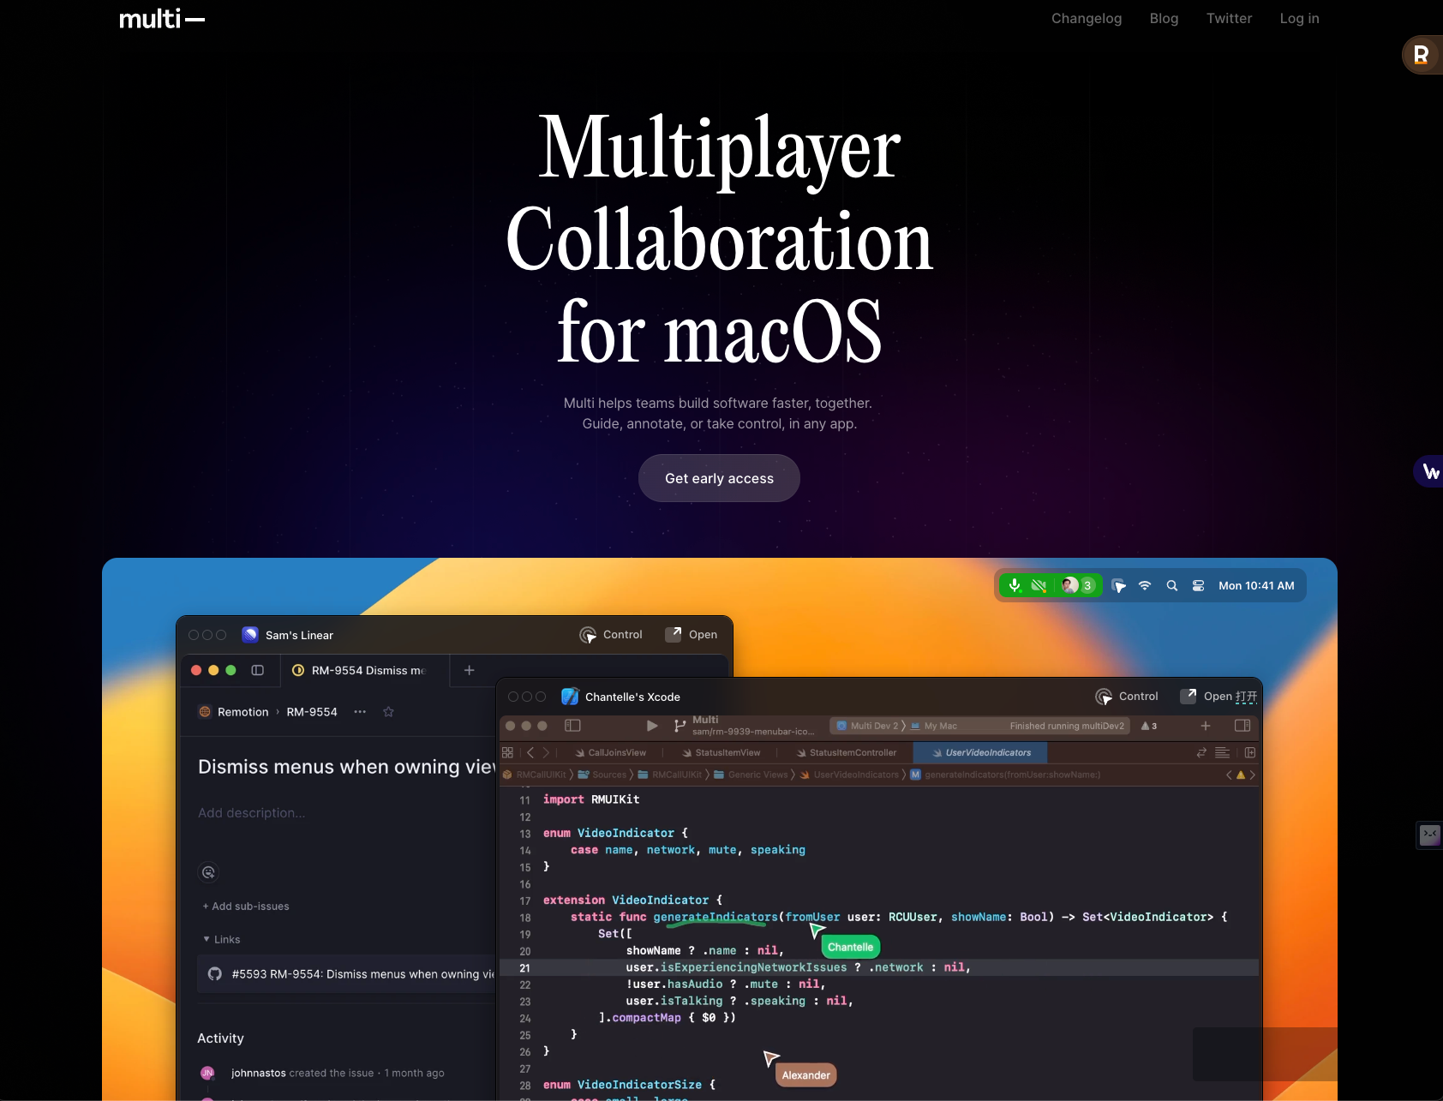
Task: Toggle the disabled camera icon in the menu bar
Action: (x=1039, y=585)
